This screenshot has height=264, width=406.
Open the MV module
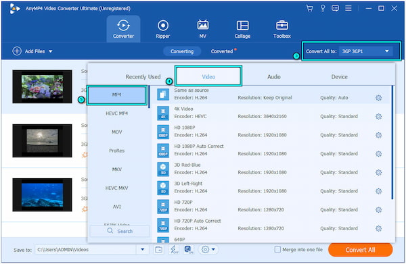tap(203, 29)
